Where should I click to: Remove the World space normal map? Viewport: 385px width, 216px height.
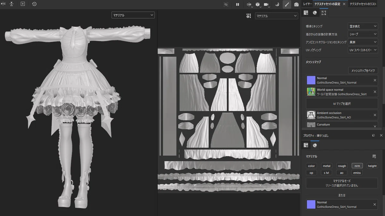(x=375, y=92)
